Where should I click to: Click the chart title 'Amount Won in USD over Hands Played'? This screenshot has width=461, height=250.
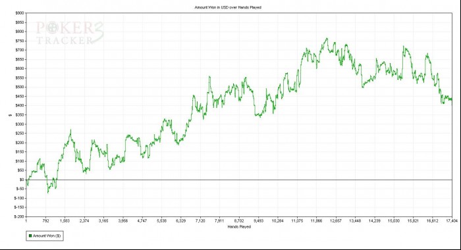228,7
